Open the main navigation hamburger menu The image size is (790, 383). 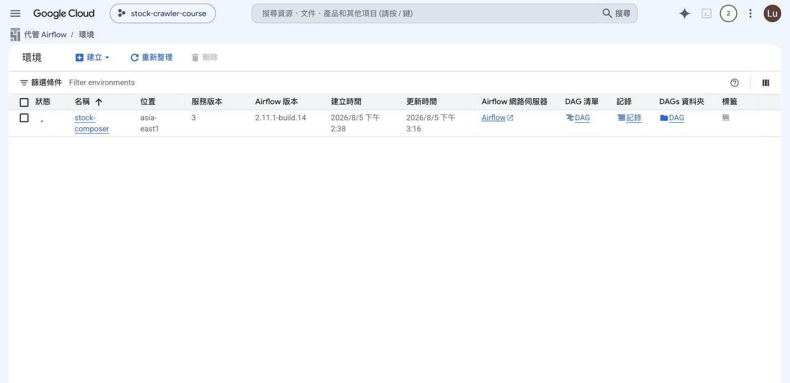coord(15,14)
